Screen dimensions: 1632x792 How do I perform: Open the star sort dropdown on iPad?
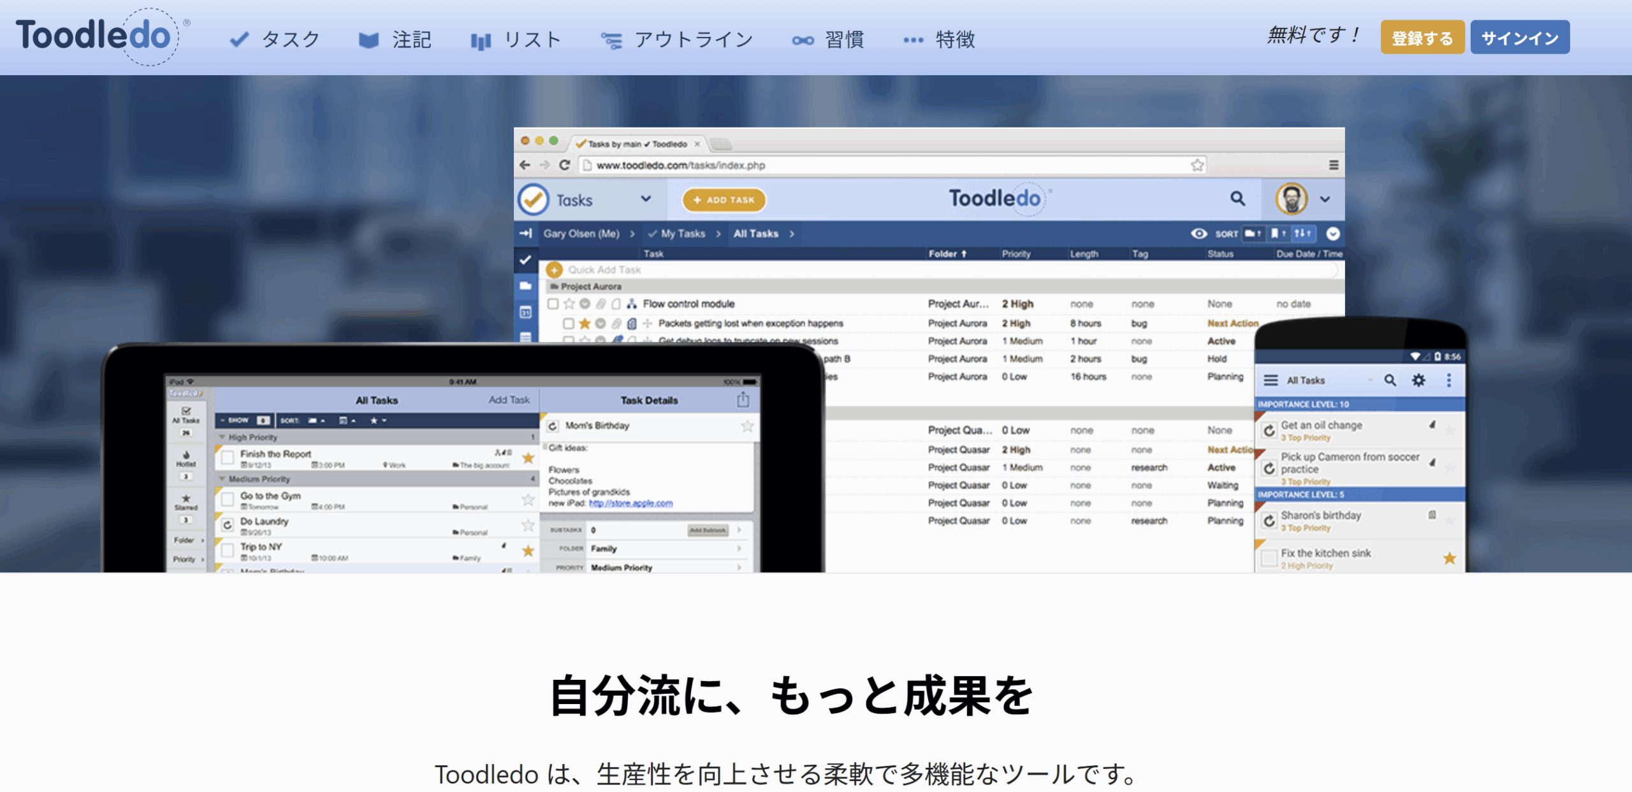(x=379, y=421)
